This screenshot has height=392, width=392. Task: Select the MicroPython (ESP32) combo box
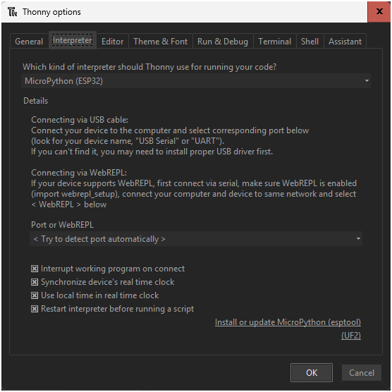196,81
